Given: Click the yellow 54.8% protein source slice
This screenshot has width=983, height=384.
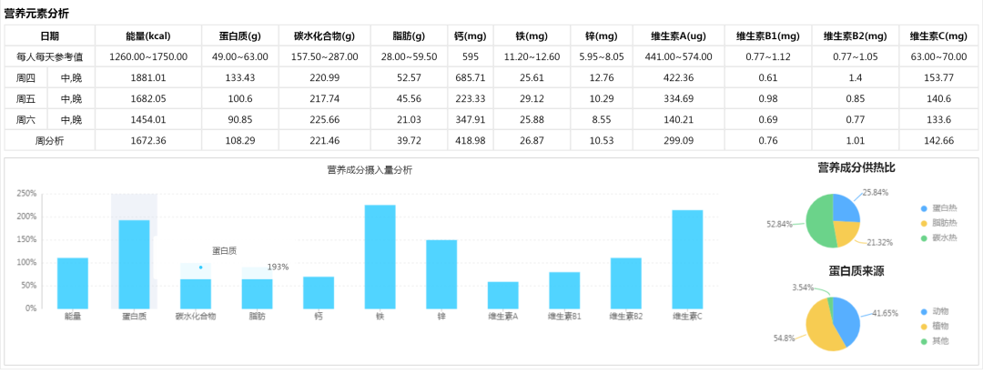Looking at the screenshot, I should [820, 328].
